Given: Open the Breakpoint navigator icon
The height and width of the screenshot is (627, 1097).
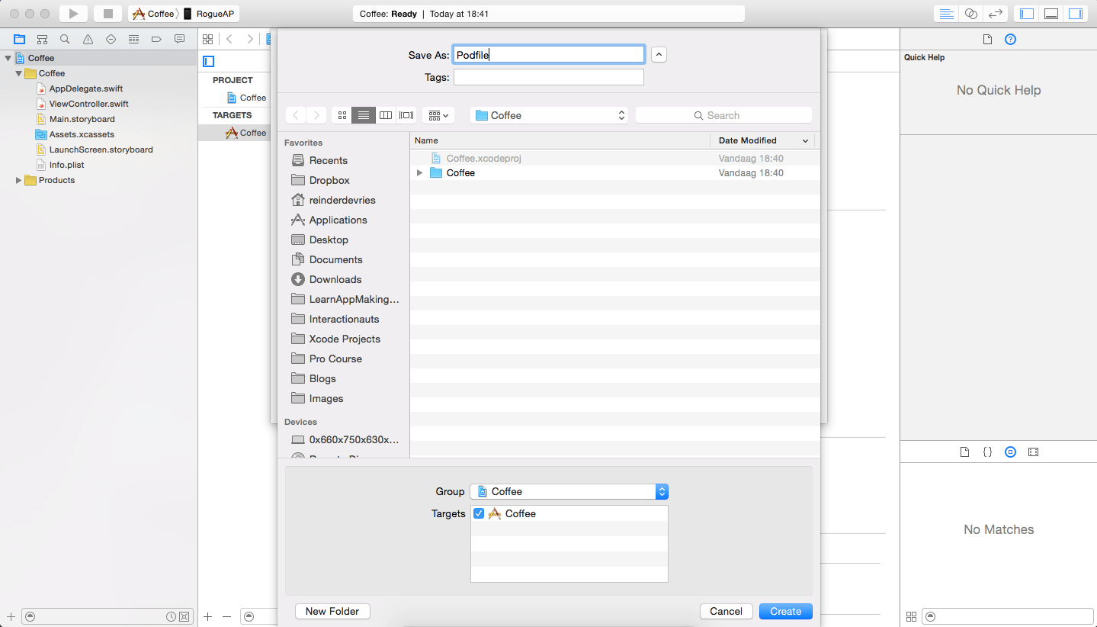Looking at the screenshot, I should tap(156, 39).
